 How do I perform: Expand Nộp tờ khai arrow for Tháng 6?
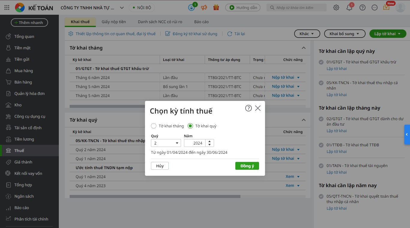coord(298,78)
